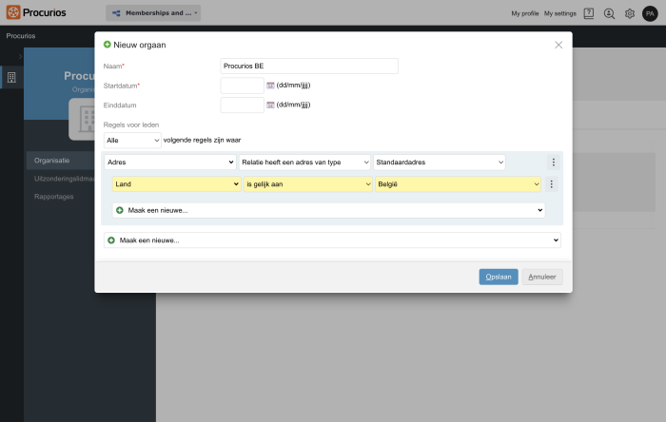Image resolution: width=666 pixels, height=422 pixels.
Task: Click the Naam input field
Action: click(x=309, y=67)
